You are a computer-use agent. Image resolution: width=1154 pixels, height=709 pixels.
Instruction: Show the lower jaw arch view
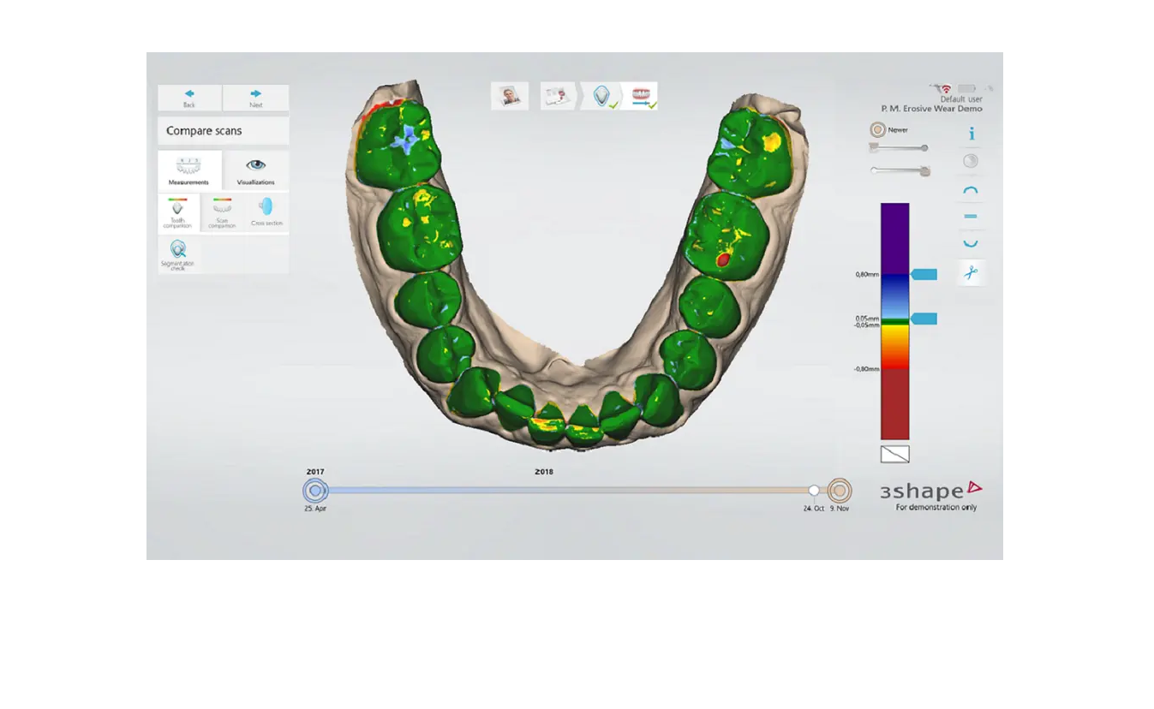pos(971,244)
